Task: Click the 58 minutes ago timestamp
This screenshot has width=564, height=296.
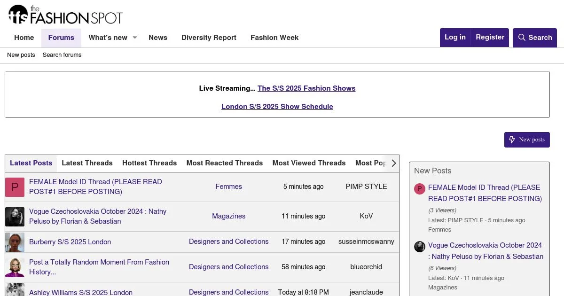Action: click(303, 267)
